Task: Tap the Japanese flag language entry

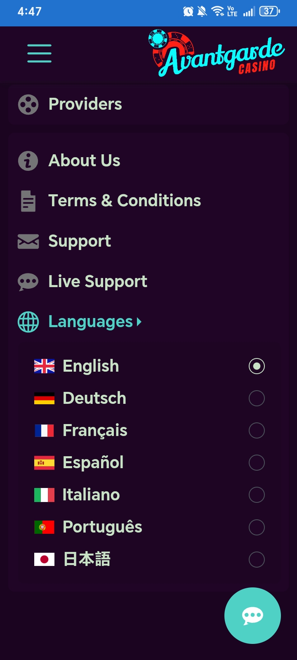Action: point(44,559)
